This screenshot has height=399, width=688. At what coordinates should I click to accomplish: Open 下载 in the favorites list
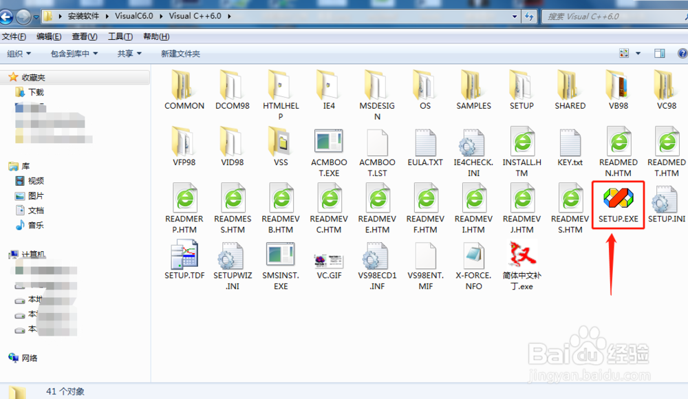36,92
